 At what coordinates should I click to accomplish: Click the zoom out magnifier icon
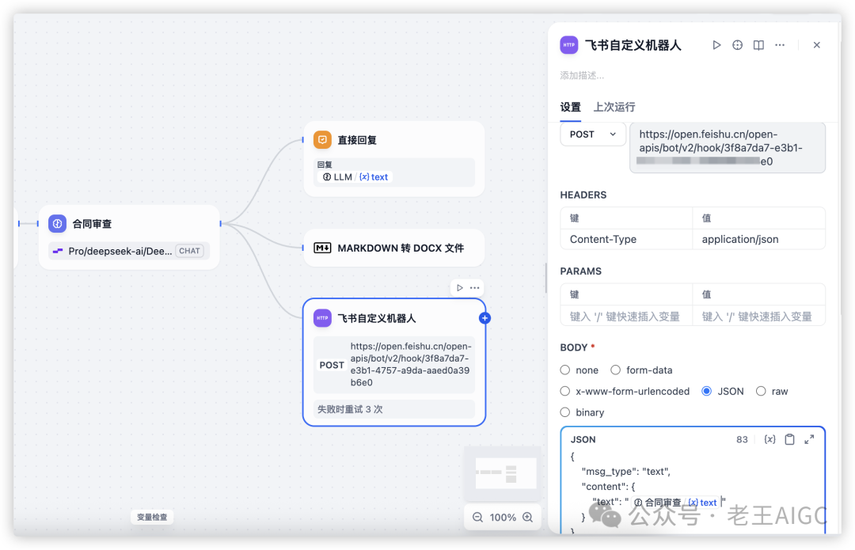[478, 517]
